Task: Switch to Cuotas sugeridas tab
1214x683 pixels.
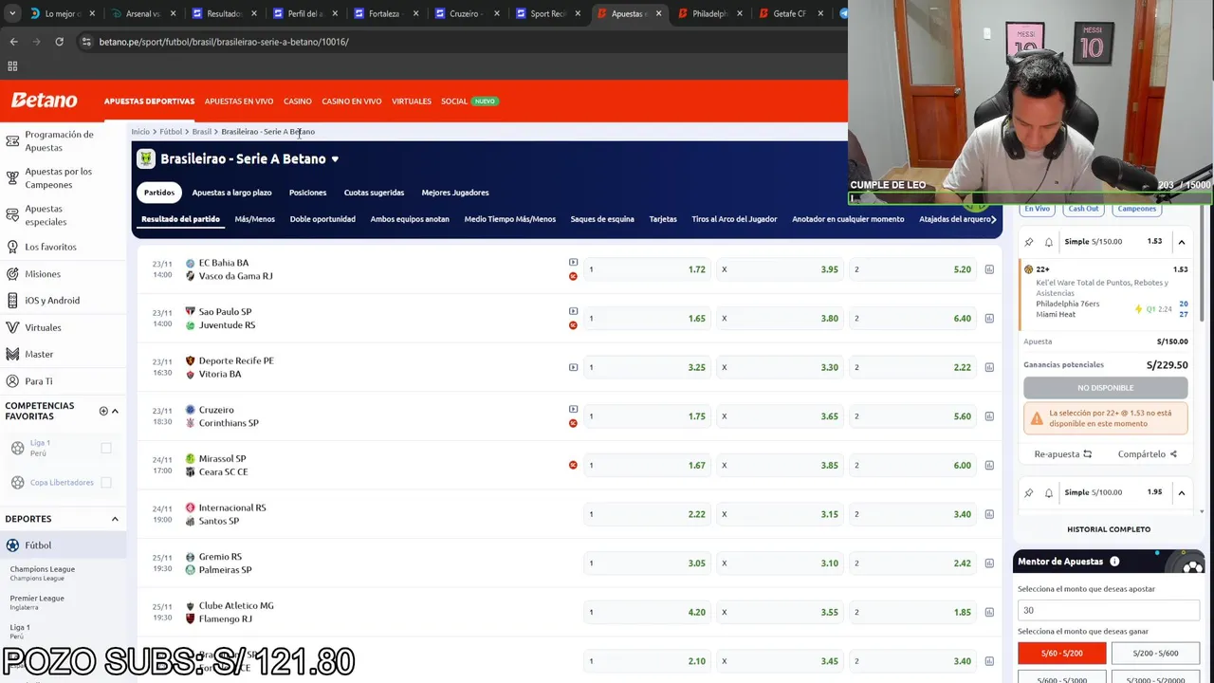Action: pos(375,193)
